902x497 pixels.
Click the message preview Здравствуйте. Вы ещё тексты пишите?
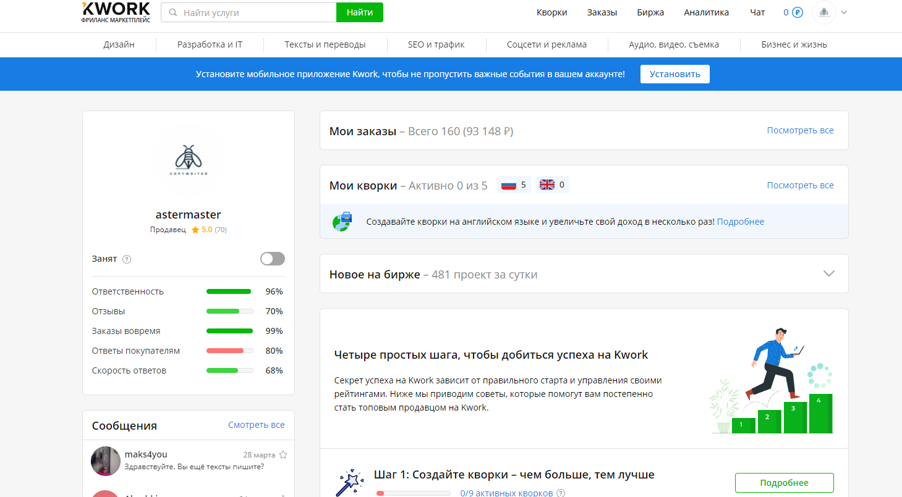[195, 467]
